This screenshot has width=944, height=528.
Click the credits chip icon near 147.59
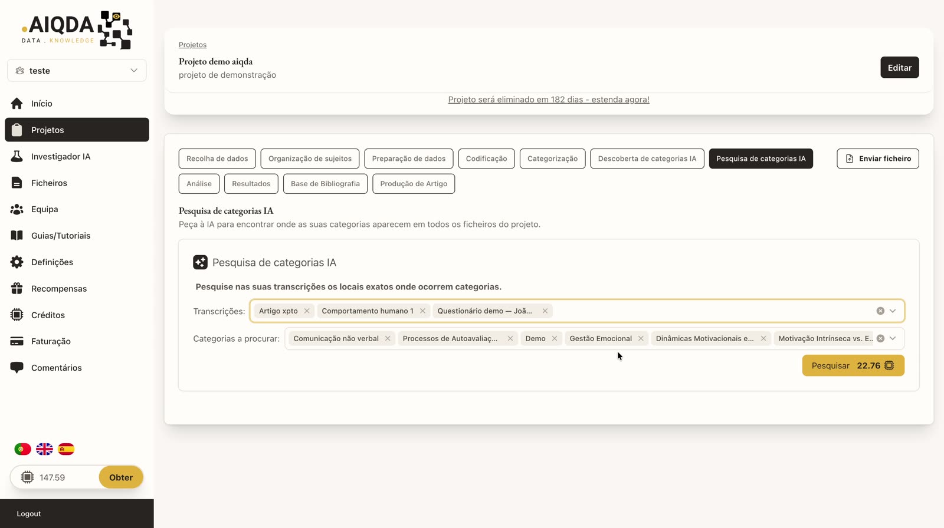[x=27, y=477]
